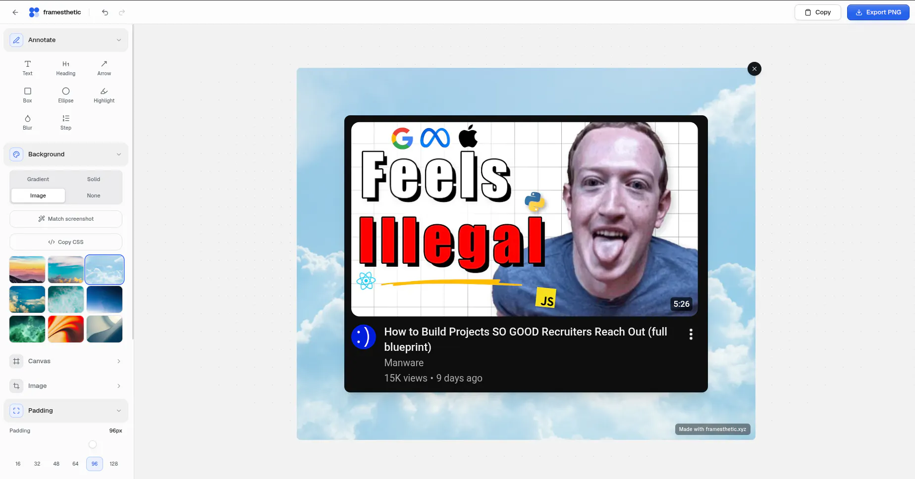This screenshot has height=479, width=915.
Task: Choose the green nebula background
Action: point(27,329)
